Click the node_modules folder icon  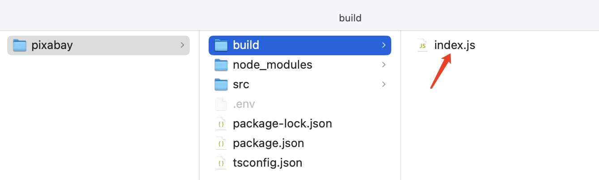(x=221, y=65)
